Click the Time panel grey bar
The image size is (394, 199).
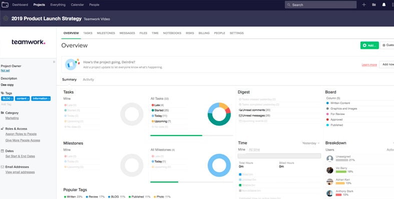click(279, 156)
